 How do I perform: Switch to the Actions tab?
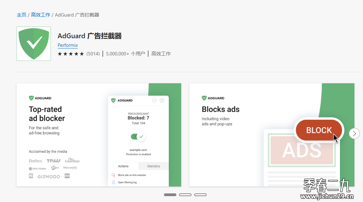(123, 166)
